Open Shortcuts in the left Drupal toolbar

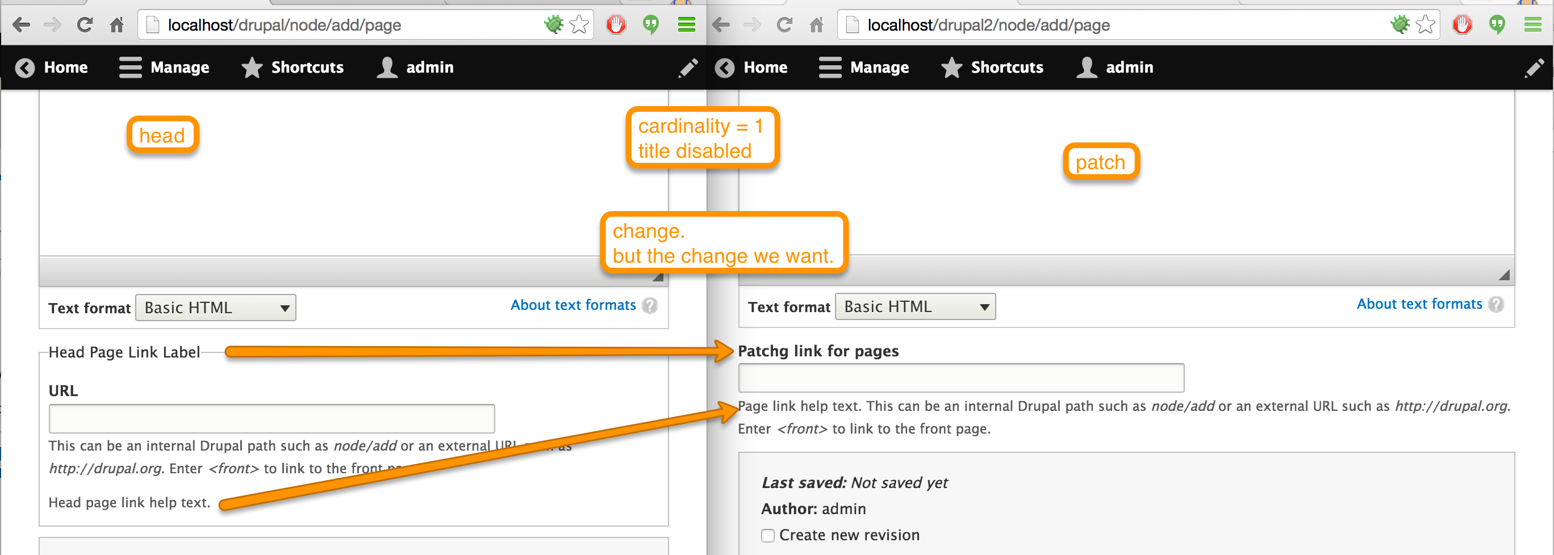tap(293, 68)
